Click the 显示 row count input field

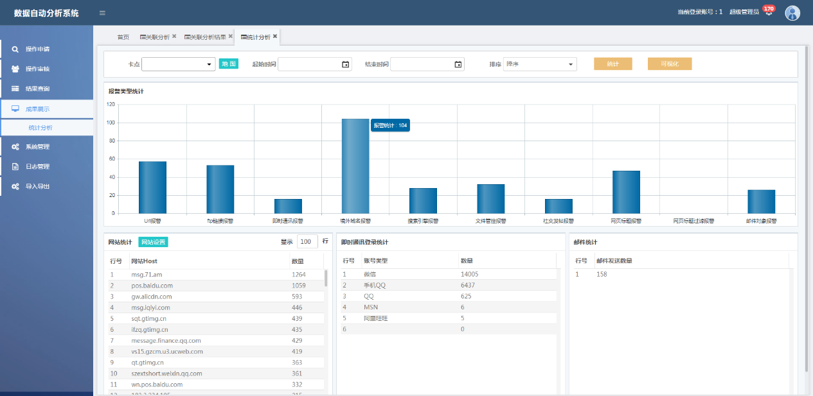(307, 242)
